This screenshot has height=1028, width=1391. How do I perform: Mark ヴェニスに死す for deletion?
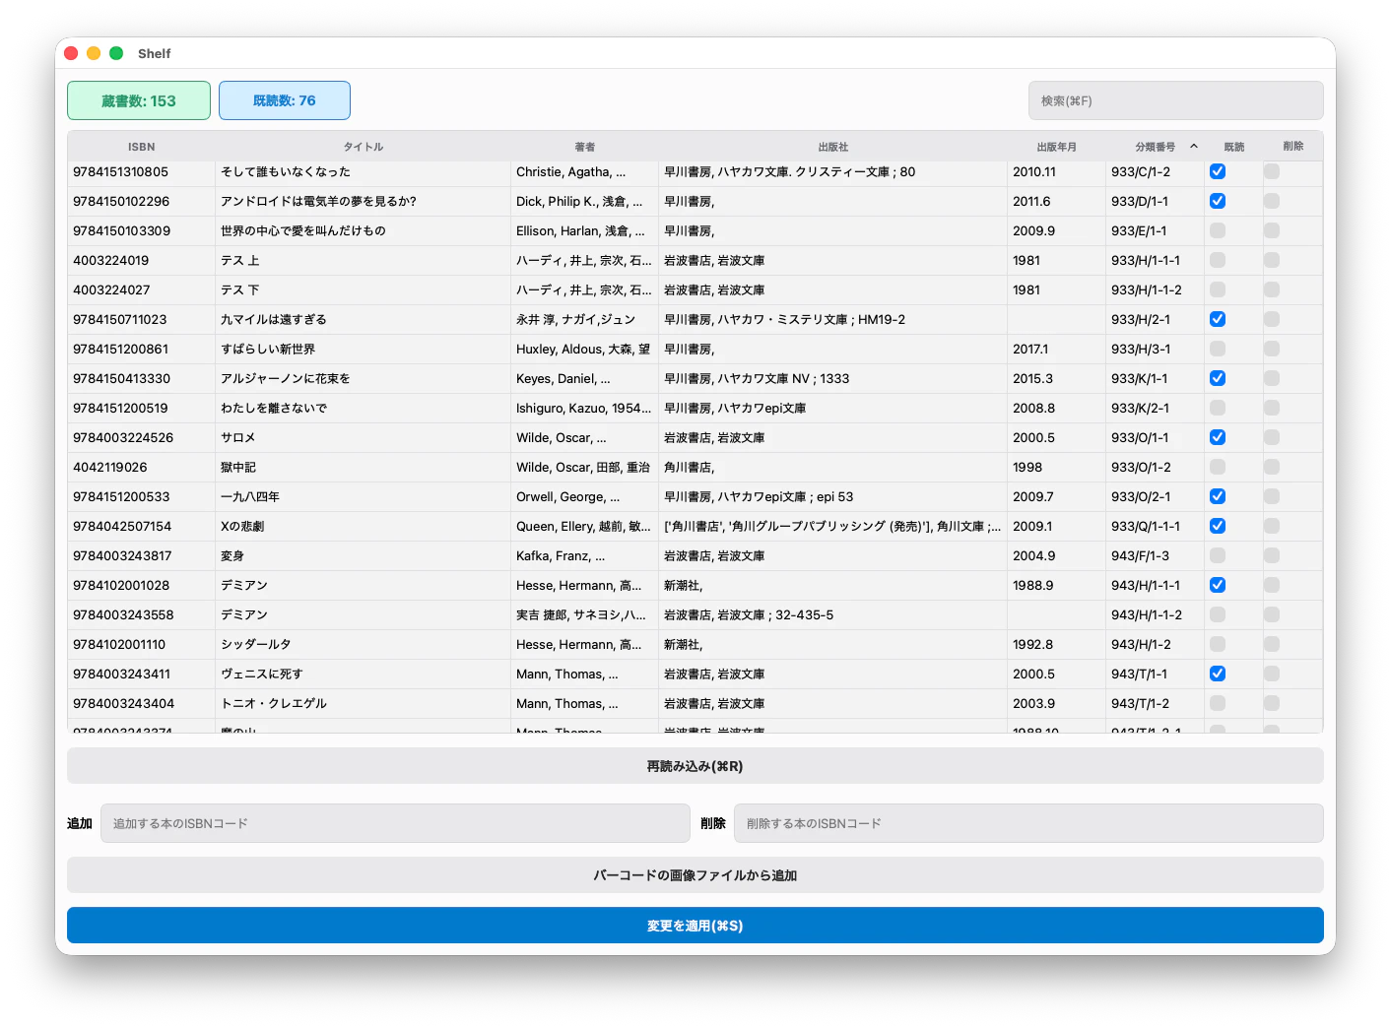pyautogui.click(x=1272, y=674)
